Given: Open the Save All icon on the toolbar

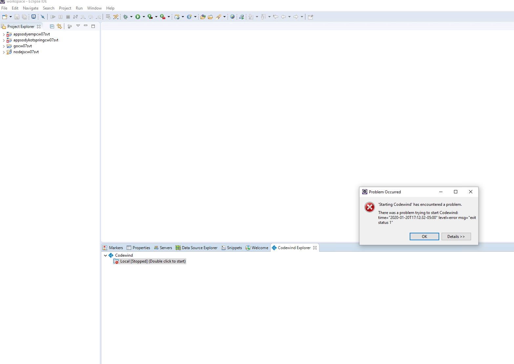Looking at the screenshot, I should point(25,17).
